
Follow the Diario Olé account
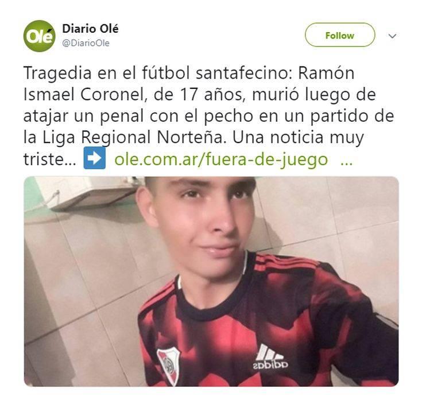[340, 35]
